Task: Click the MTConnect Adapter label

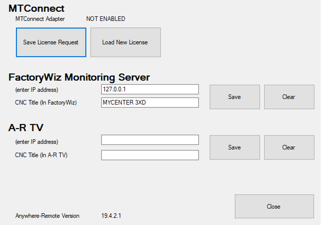Action: point(40,19)
